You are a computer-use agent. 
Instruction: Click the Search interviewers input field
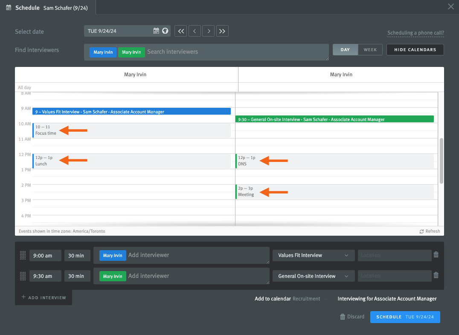point(235,52)
